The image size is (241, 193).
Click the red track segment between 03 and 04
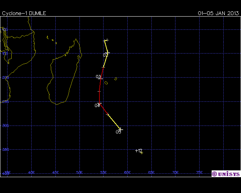[x=99, y=91]
